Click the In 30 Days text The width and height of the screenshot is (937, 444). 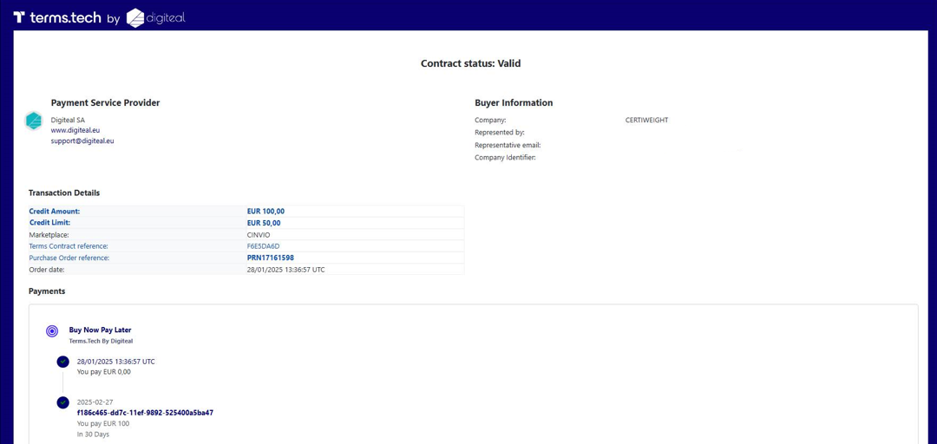pyautogui.click(x=93, y=434)
